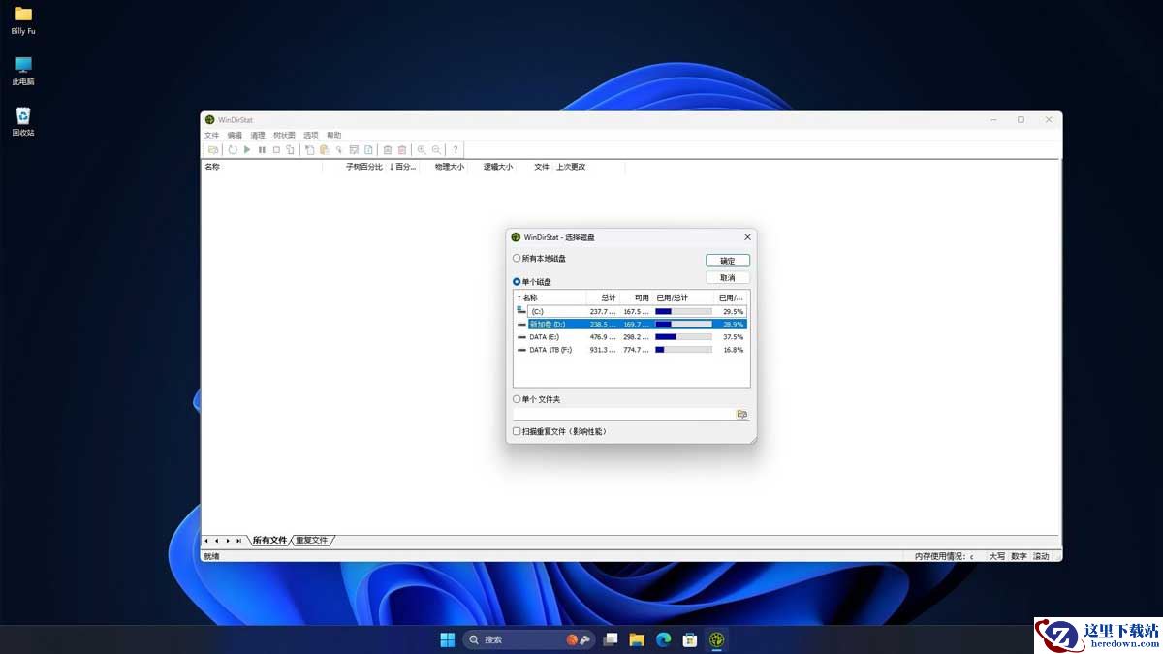This screenshot has height=654, width=1163.
Task: Click the first-tab navigation arrow
Action: 205,540
